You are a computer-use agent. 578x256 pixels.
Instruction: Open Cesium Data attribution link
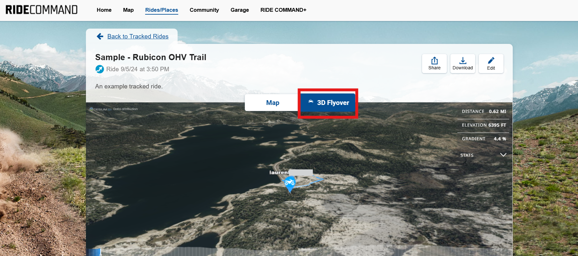point(125,109)
